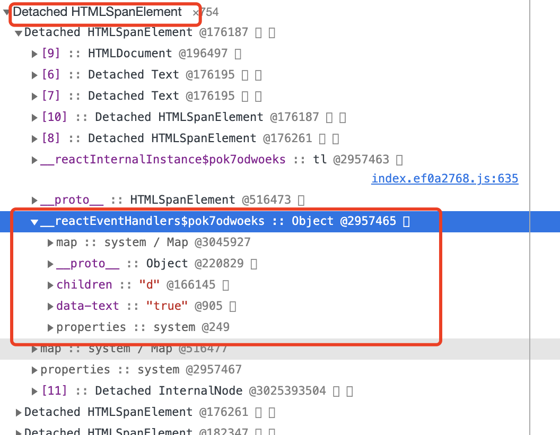Expand map :: system / Map @3045927
Screen dimensions: 560x435
49,242
